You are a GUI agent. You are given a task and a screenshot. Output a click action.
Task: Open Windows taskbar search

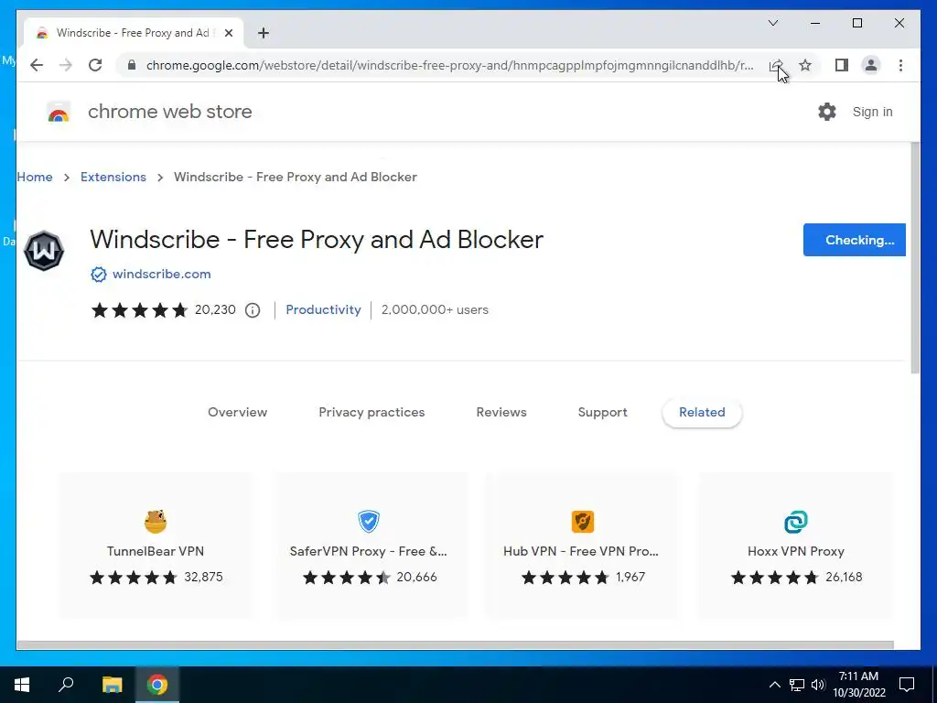[x=66, y=685]
